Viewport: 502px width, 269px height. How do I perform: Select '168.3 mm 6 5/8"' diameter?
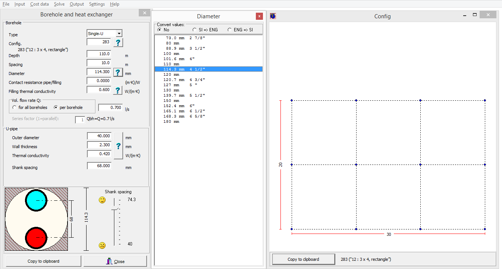[x=208, y=116]
